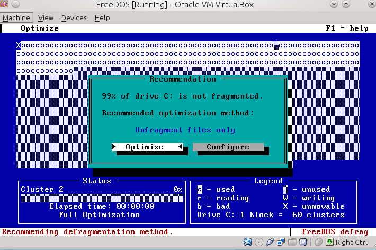Click the Configure button
Screen dimensions: 376x250
228,147
